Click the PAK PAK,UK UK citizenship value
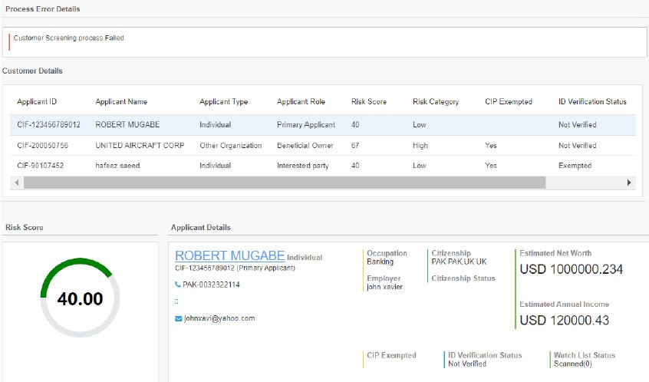 [459, 262]
